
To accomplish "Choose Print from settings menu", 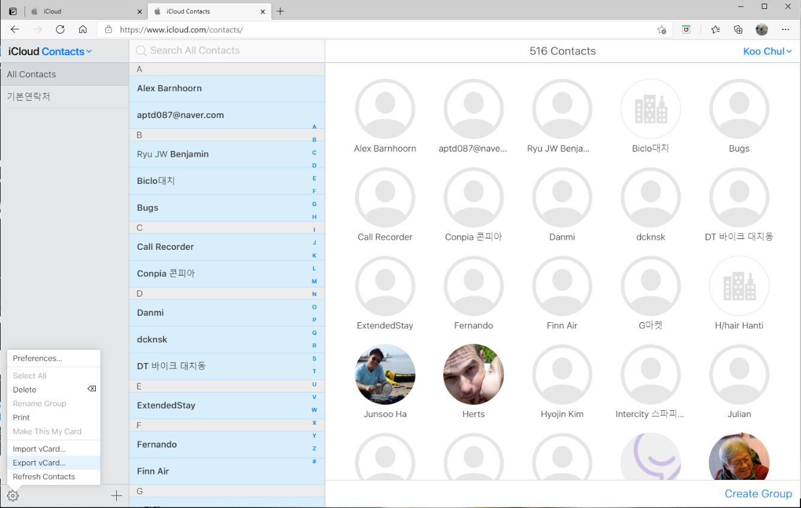I will point(53,418).
